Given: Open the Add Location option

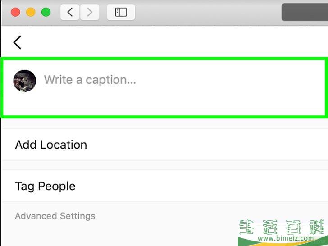Looking at the screenshot, I should click(164, 145).
